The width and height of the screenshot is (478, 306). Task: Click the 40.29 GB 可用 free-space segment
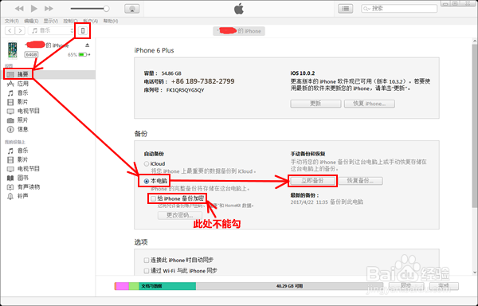coord(289,286)
